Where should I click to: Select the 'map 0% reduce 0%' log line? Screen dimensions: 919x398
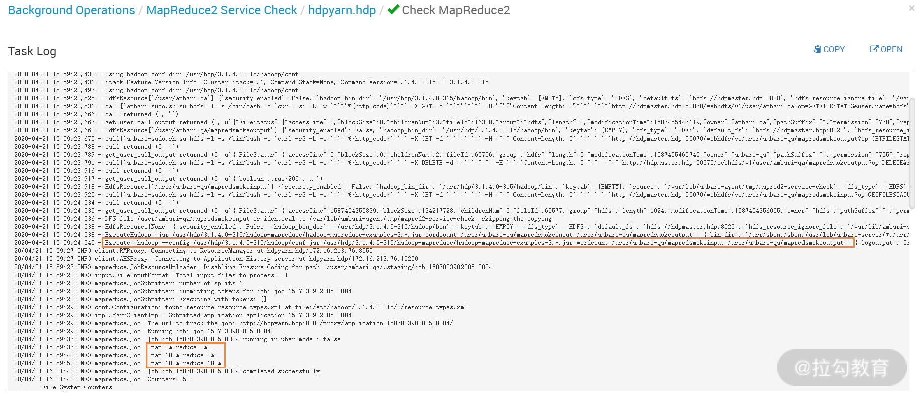(x=110, y=347)
